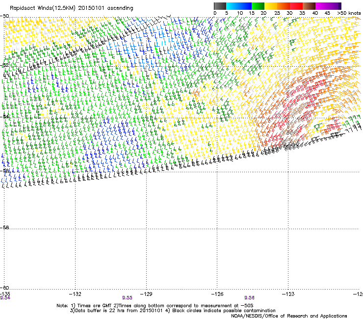Click the '-50' latitude axis label
This screenshot has height=319, width=363.
(4, 16)
